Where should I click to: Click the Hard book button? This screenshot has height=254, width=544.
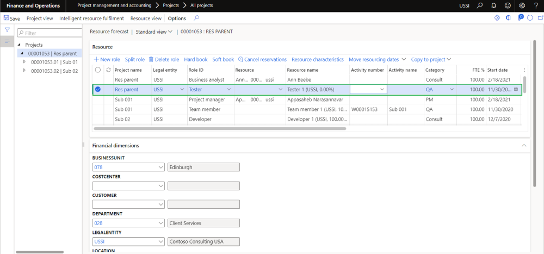[195, 59]
